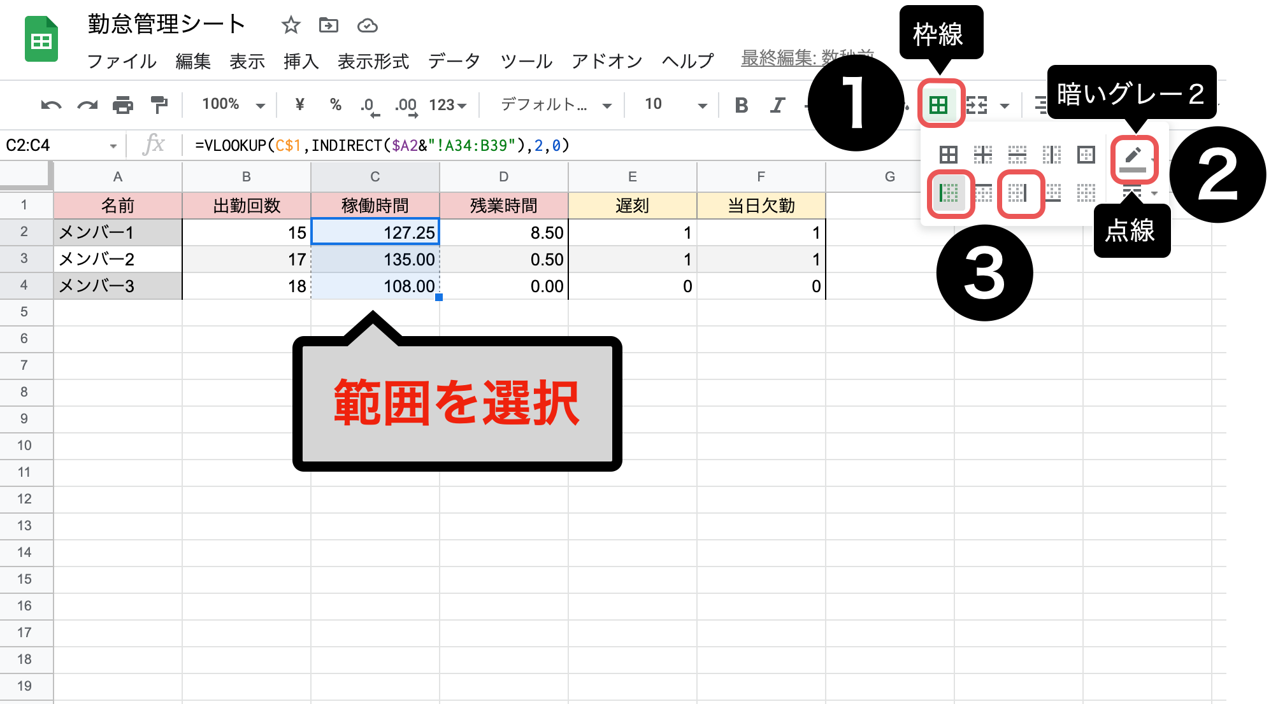Toggle percent number format
This screenshot has width=1278, height=704.
(336, 105)
